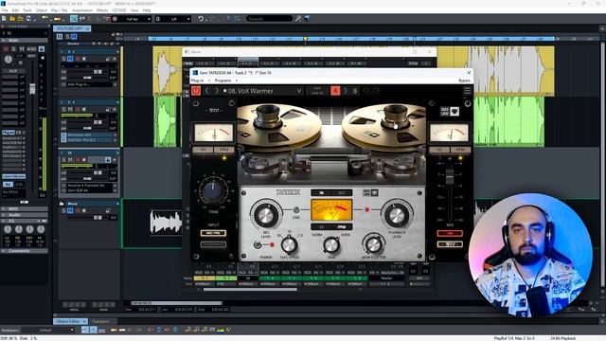Viewport: 606px width, 341px height.
Task: Open the Music folder track icon
Action: (x=62, y=204)
